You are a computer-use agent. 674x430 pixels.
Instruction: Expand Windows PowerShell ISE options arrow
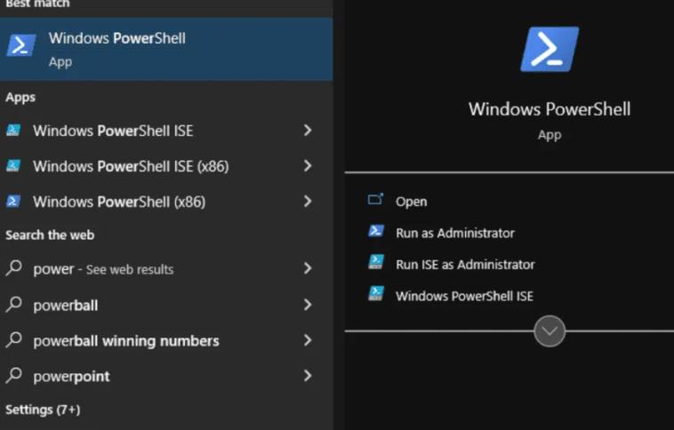pyautogui.click(x=308, y=131)
